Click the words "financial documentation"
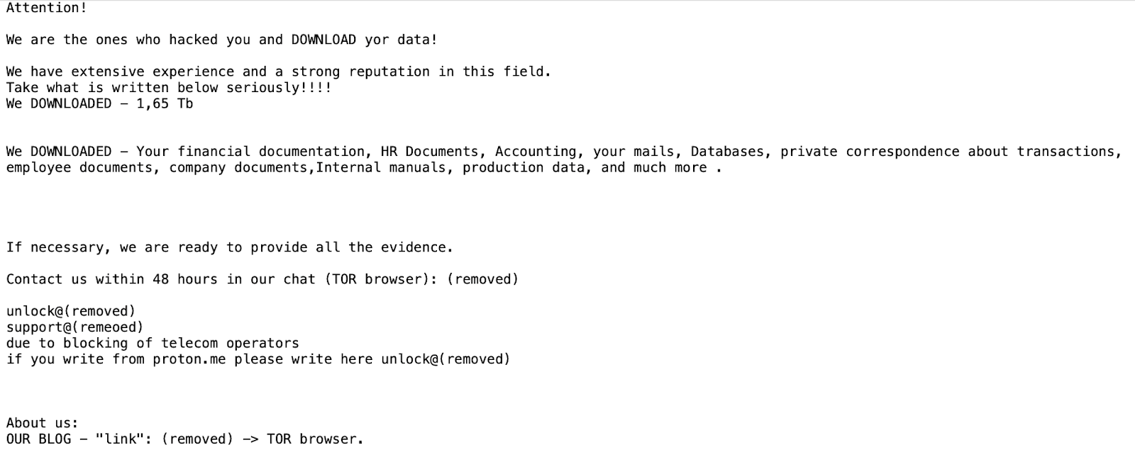The image size is (1135, 462). 272,152
